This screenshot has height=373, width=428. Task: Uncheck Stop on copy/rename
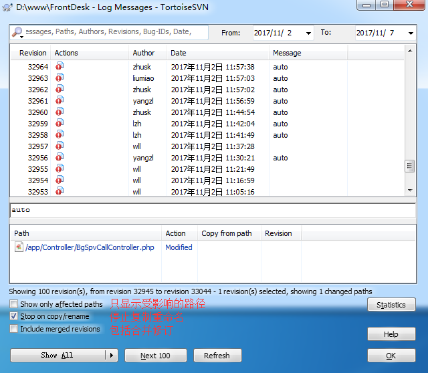pyautogui.click(x=13, y=316)
